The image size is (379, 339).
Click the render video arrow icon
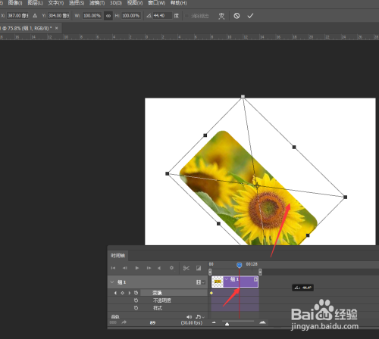click(x=124, y=322)
